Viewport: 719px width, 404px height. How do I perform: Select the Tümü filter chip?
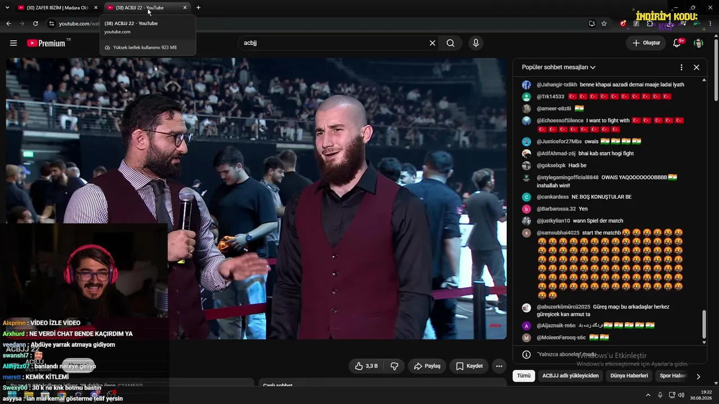click(x=524, y=375)
